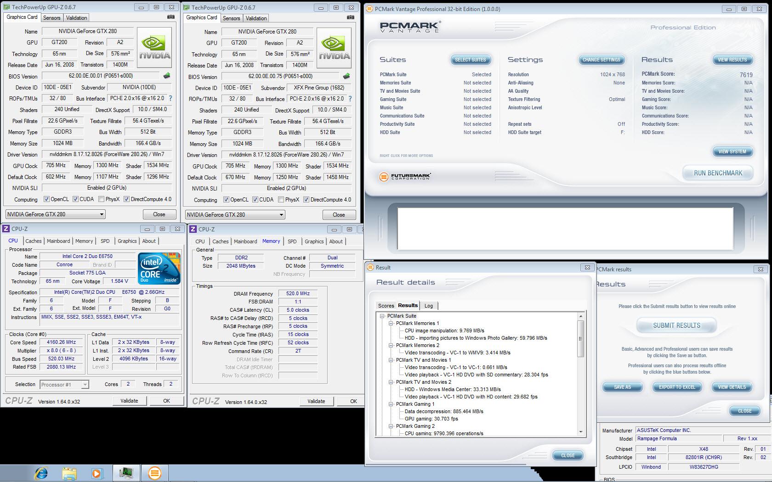Click Change Settings button
The height and width of the screenshot is (482, 772).
(601, 60)
